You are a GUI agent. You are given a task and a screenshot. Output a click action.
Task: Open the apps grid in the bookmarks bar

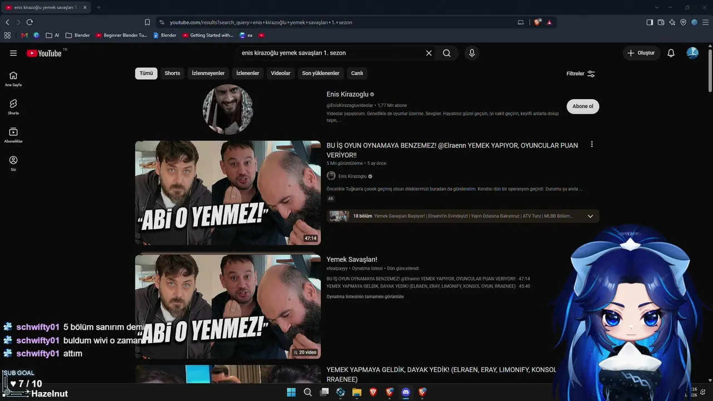coord(7,35)
